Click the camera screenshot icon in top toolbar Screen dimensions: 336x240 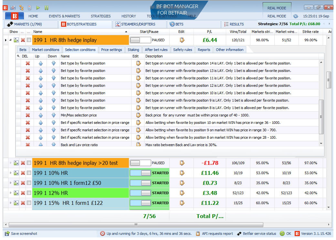tap(13, 8)
